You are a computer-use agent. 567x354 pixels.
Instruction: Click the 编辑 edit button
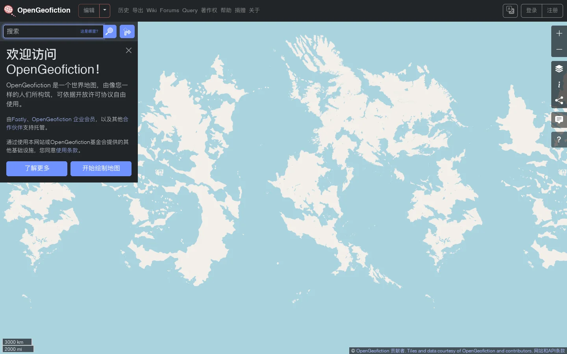pyautogui.click(x=89, y=11)
